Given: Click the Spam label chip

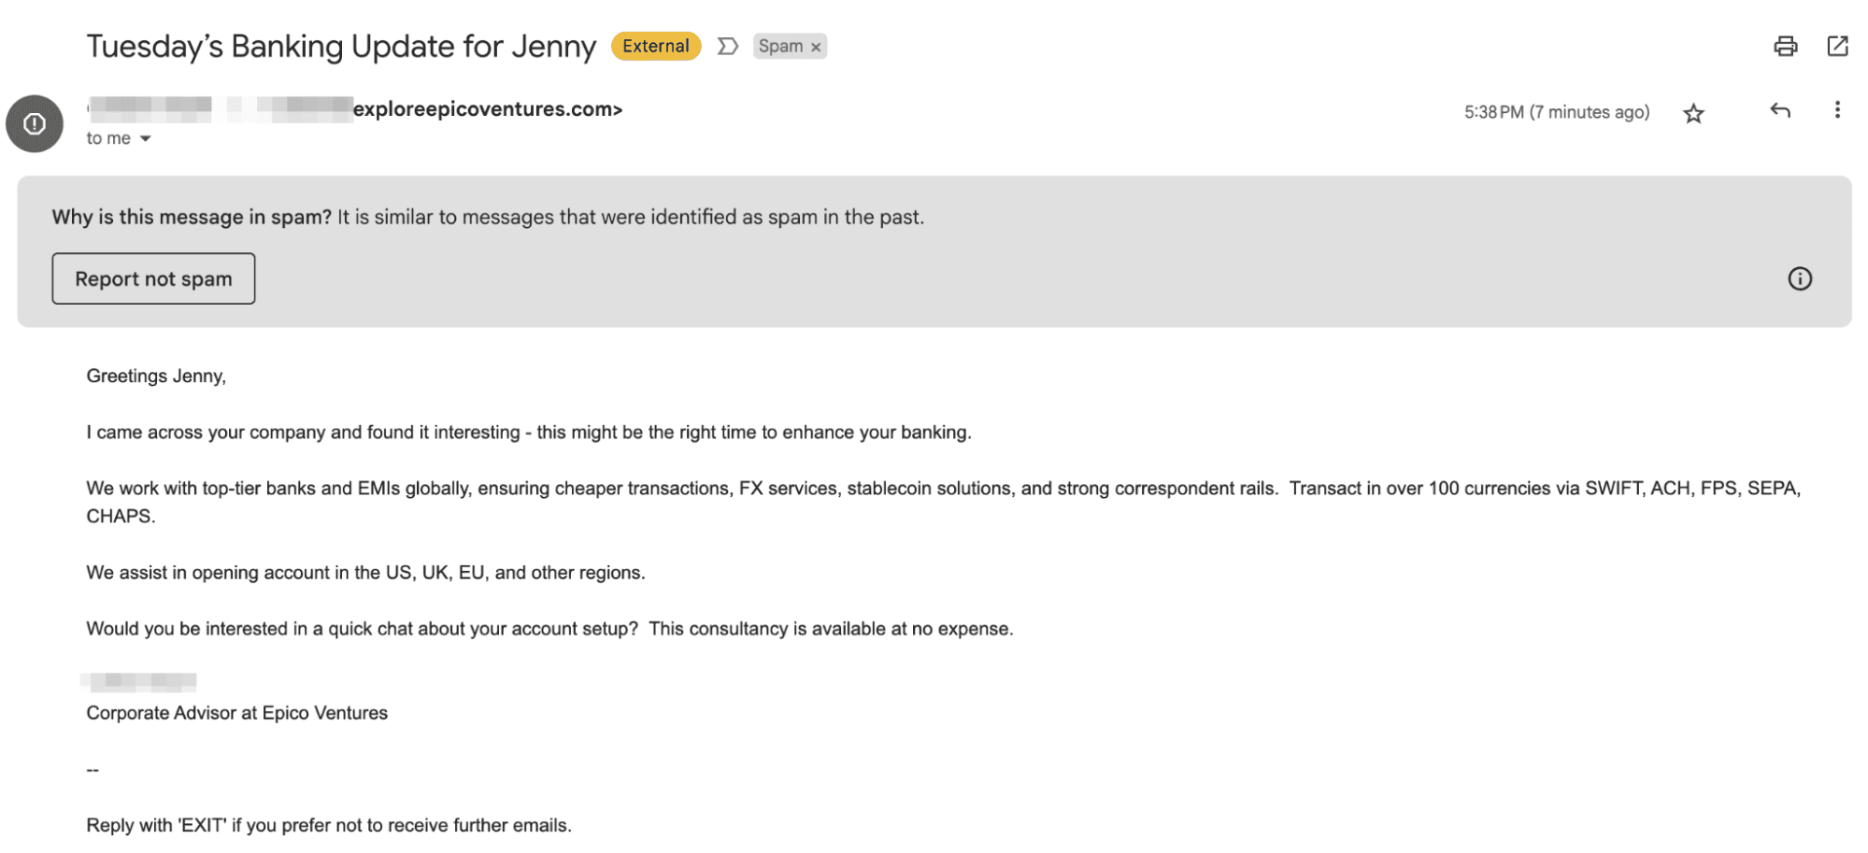Looking at the screenshot, I should (x=781, y=45).
